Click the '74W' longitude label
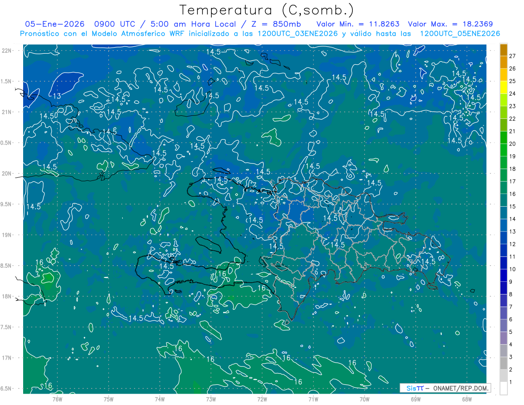Viewport: 524px width, 405px height. 160,400
